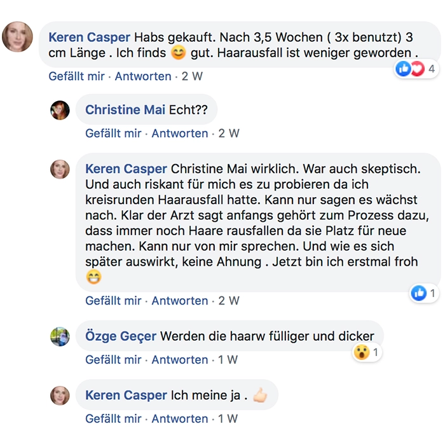Click Keren Casper avatar beside 'Ich meine ja'
This screenshot has width=445, height=445.
pyautogui.click(x=60, y=395)
